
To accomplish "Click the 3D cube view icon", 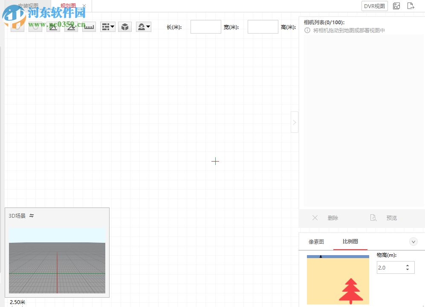I will point(124,26).
